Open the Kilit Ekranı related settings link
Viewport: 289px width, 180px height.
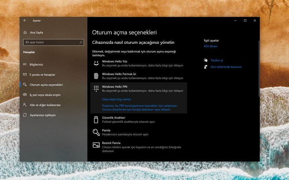(211, 46)
